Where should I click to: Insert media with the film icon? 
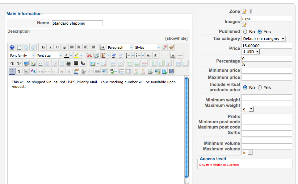tap(171, 71)
